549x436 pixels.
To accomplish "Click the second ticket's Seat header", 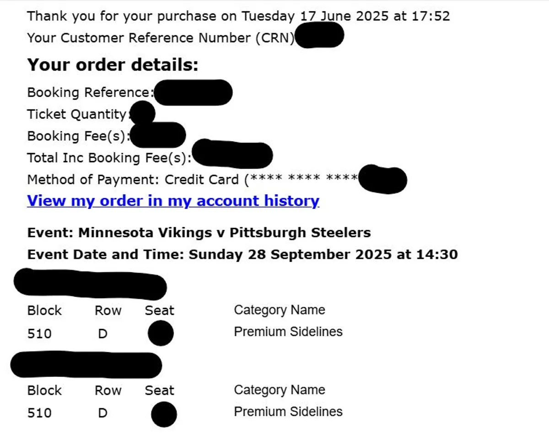I will coord(160,391).
